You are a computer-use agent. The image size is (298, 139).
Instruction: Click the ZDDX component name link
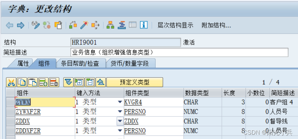pos(23,121)
